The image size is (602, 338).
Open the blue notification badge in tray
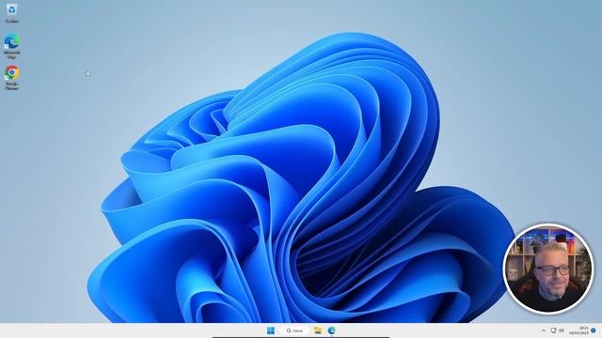pyautogui.click(x=594, y=330)
